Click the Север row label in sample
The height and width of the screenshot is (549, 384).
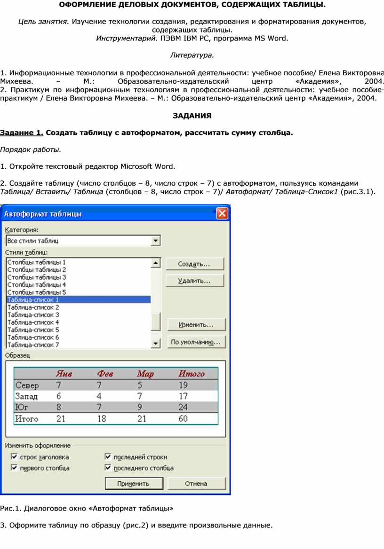27,385
